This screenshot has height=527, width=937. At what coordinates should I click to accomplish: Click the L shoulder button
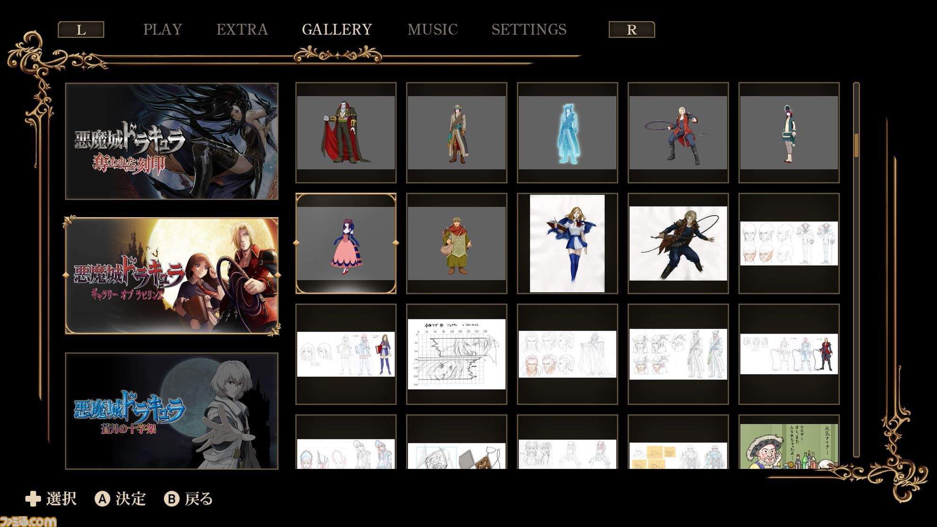(x=81, y=30)
